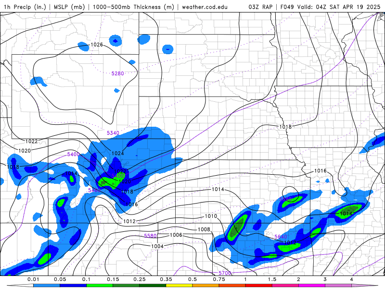Click the purple 5700 thickness label
385x288 pixels.
click(x=225, y=273)
